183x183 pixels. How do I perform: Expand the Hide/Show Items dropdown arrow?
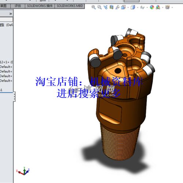point(147,8)
